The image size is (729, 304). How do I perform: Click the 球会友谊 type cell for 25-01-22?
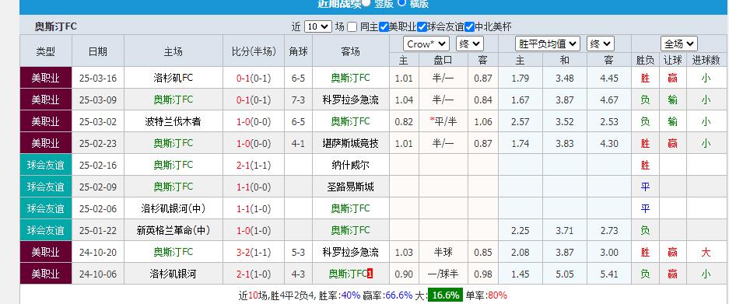46,231
